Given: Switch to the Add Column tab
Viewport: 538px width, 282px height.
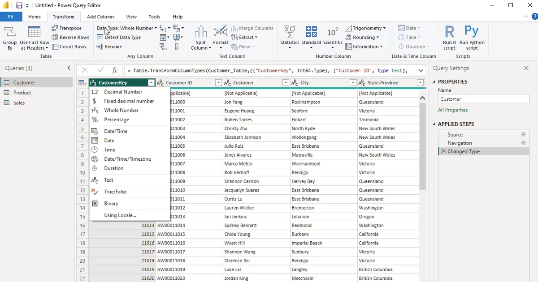Looking at the screenshot, I should [x=100, y=17].
